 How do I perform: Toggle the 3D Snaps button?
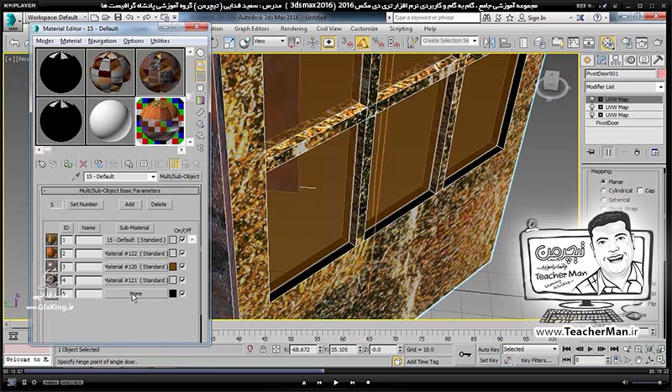pos(347,43)
